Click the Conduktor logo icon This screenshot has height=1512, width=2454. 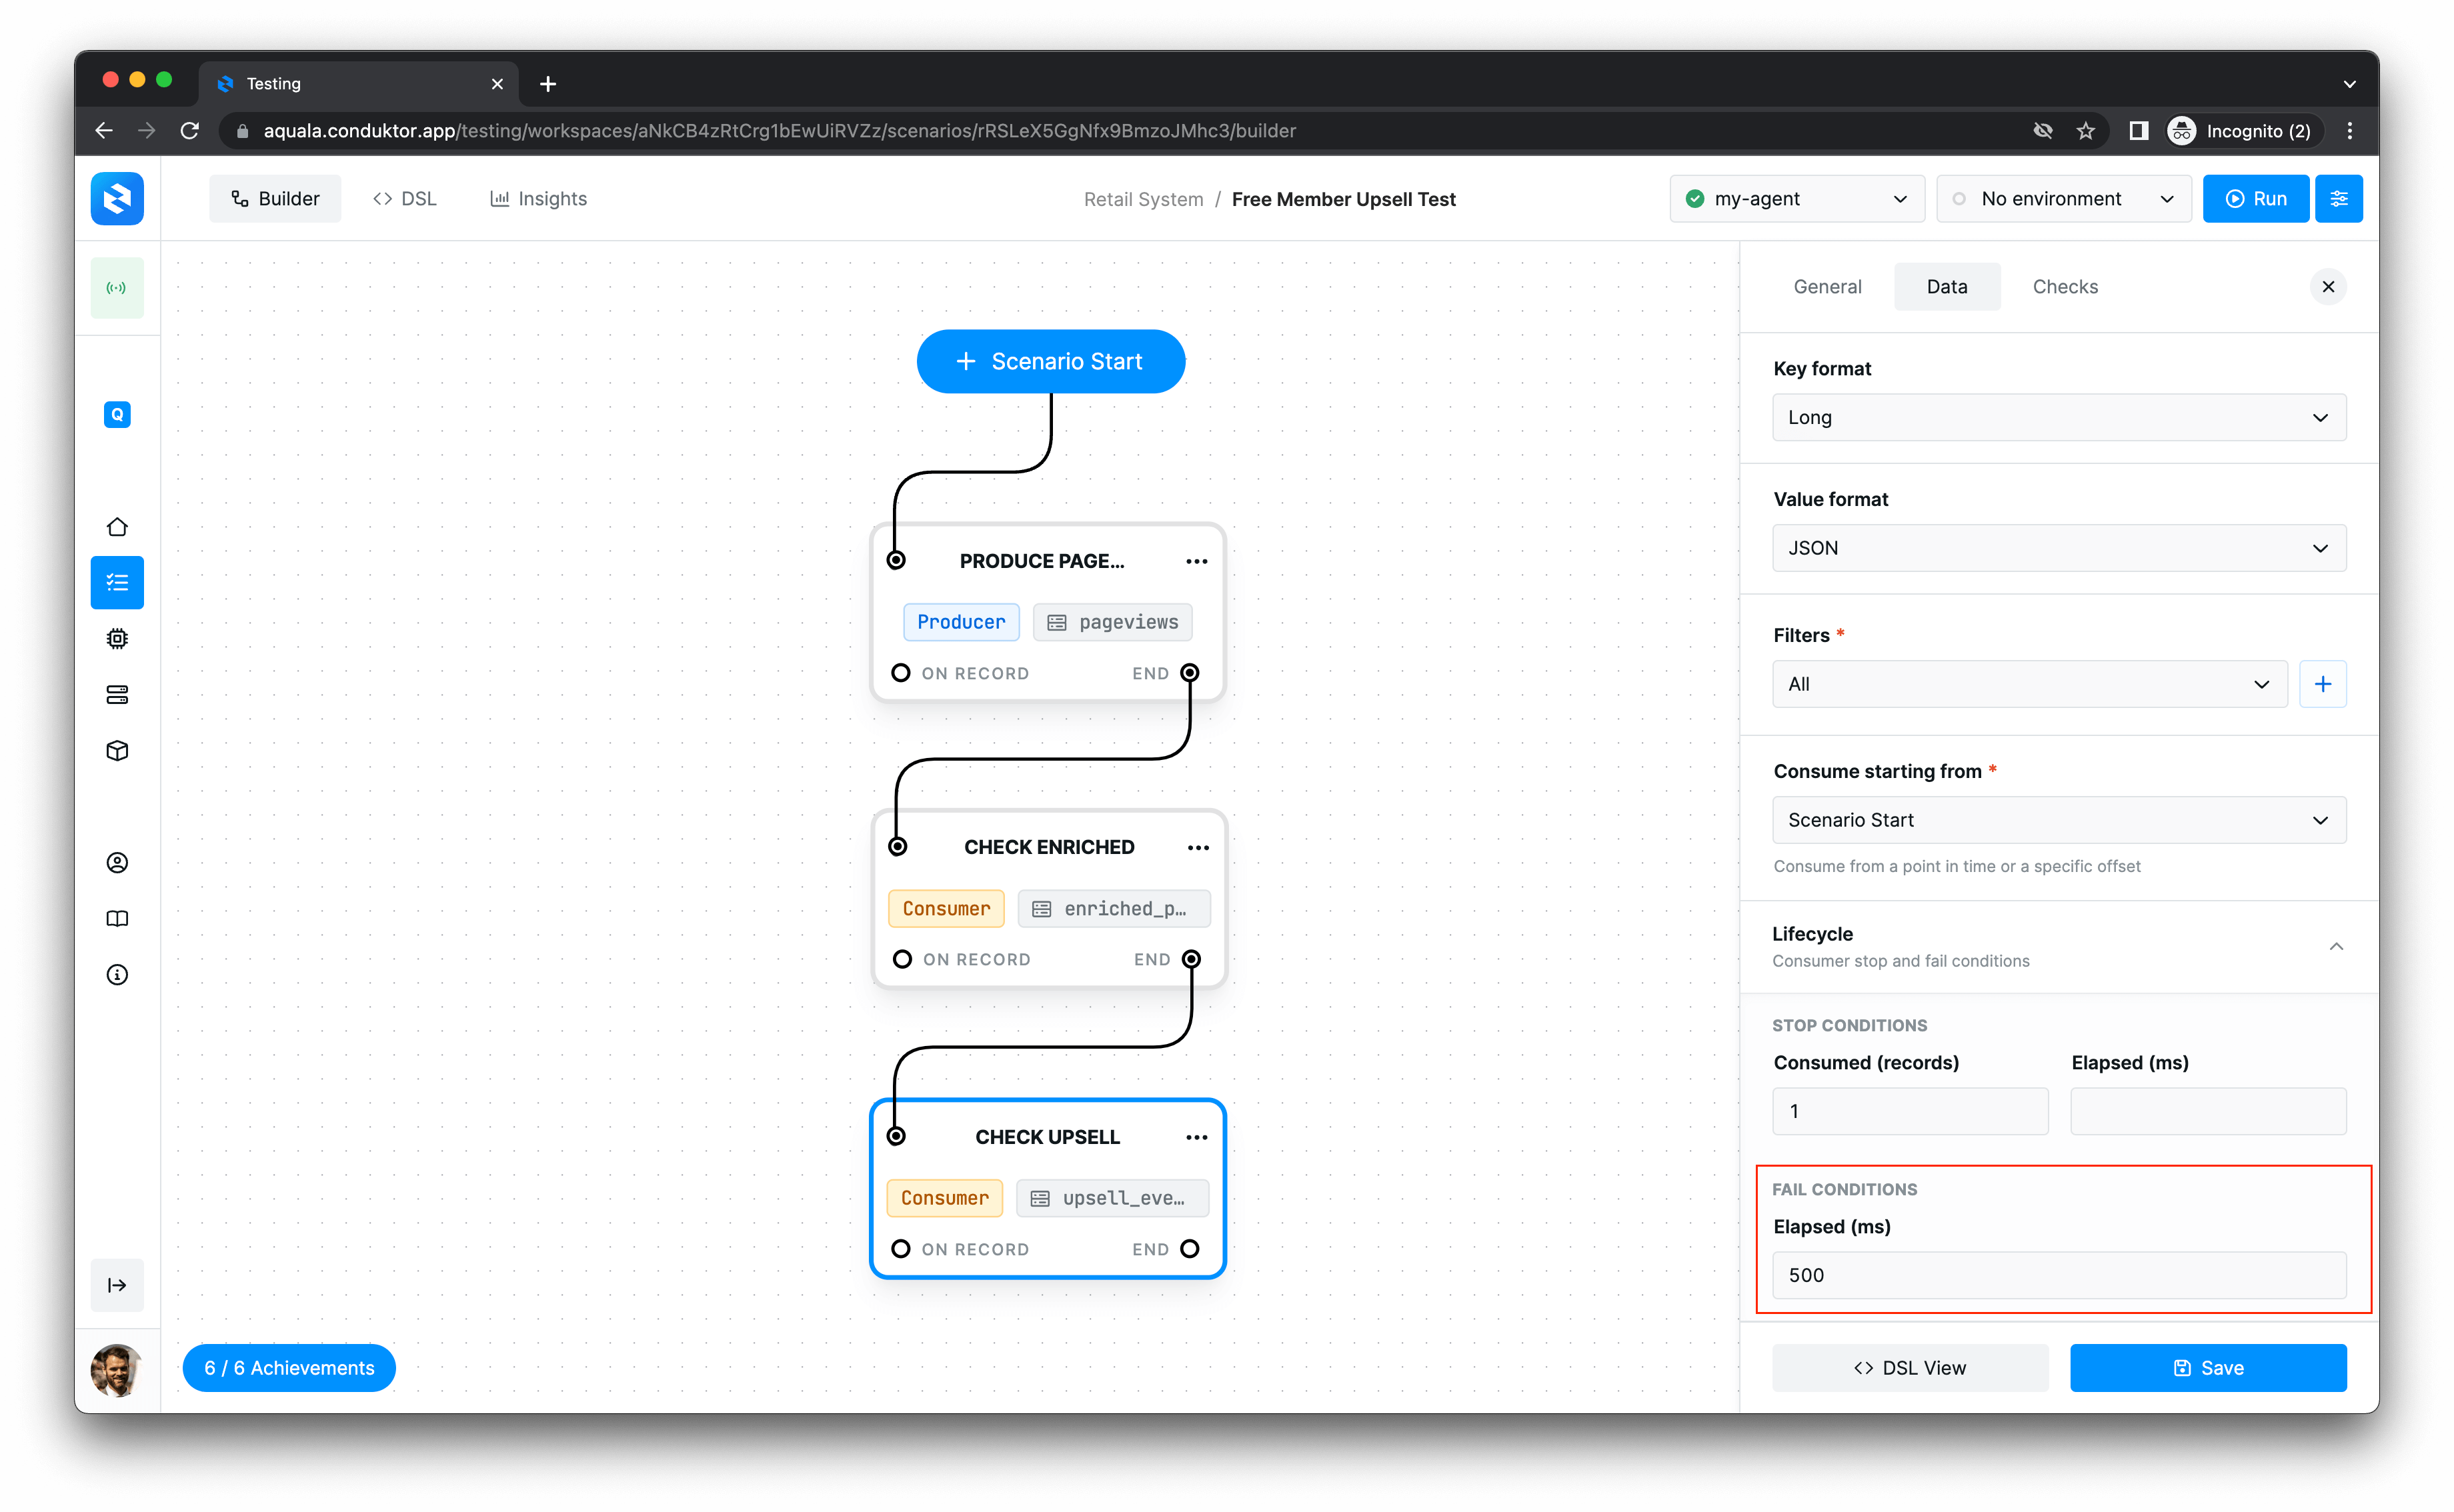click(117, 198)
